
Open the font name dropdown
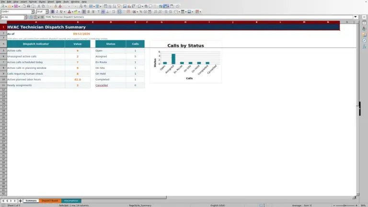pos(33,11)
